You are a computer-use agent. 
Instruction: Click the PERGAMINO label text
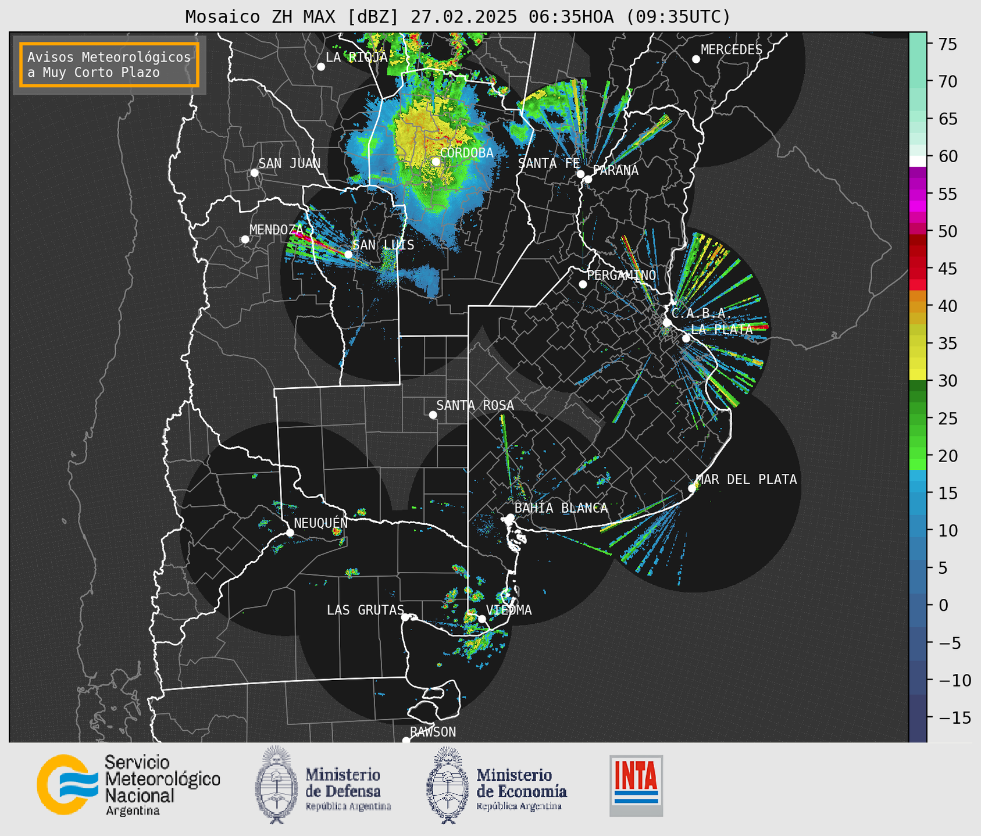pyautogui.click(x=622, y=275)
